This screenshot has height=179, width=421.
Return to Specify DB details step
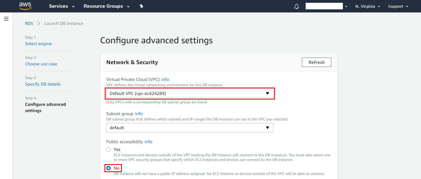(x=43, y=84)
